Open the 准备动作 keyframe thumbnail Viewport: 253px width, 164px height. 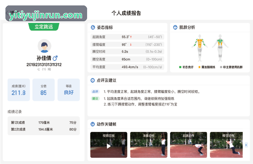[149, 145]
